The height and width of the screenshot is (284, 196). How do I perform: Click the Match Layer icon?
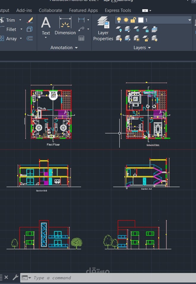point(154,38)
